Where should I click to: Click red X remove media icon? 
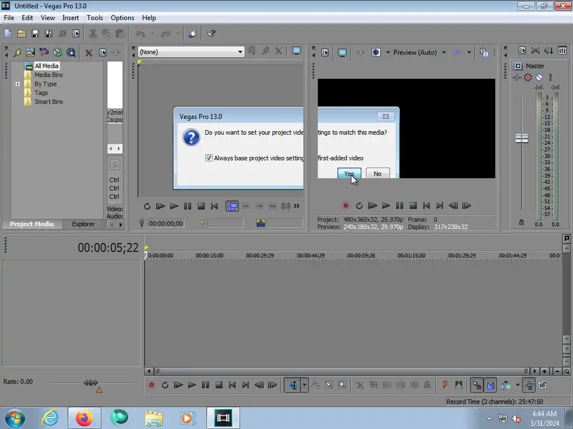[x=88, y=53]
